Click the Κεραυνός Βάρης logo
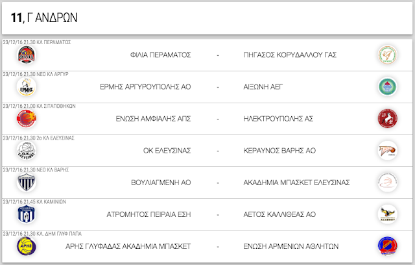Image resolution: width=415 pixels, height=265 pixels. pos(387,151)
